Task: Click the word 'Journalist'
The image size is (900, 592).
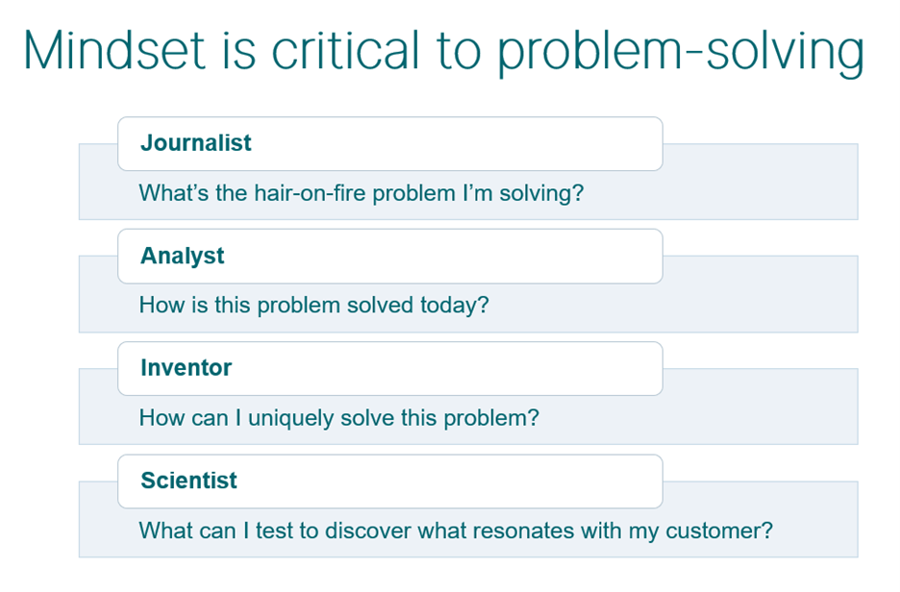Action: (196, 143)
